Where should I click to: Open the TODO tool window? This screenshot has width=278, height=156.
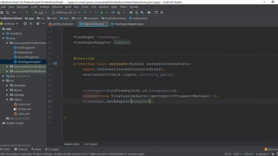(x=5, y=149)
